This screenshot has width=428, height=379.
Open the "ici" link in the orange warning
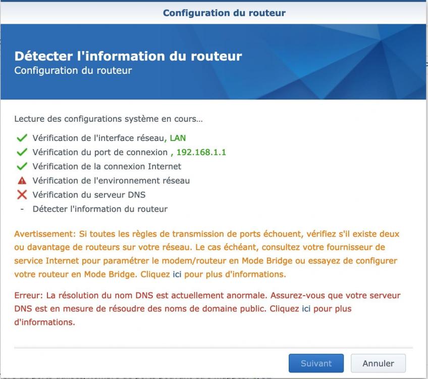click(x=177, y=275)
